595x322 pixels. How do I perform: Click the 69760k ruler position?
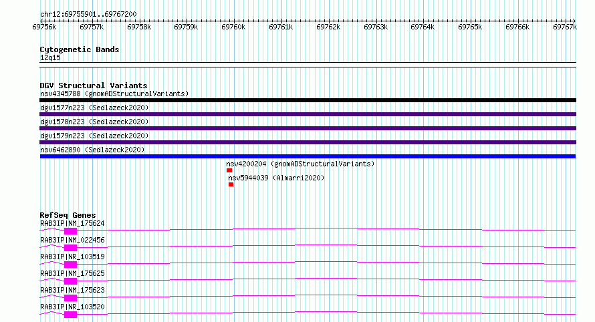[233, 27]
